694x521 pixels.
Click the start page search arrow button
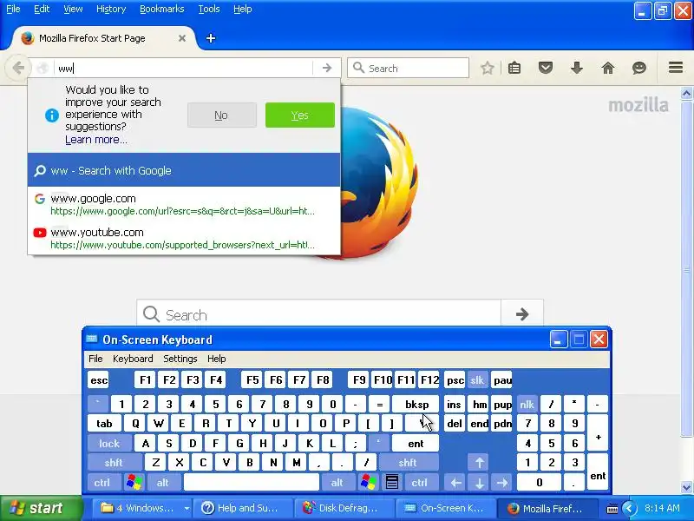pos(522,314)
